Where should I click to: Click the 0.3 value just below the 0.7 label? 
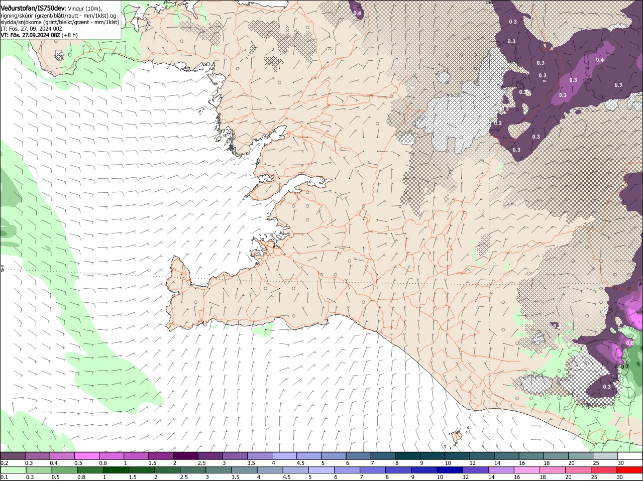pyautogui.click(x=607, y=387)
